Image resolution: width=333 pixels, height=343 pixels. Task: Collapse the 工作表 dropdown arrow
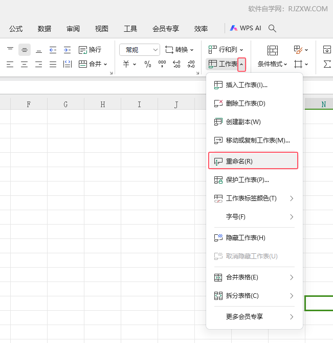[241, 64]
